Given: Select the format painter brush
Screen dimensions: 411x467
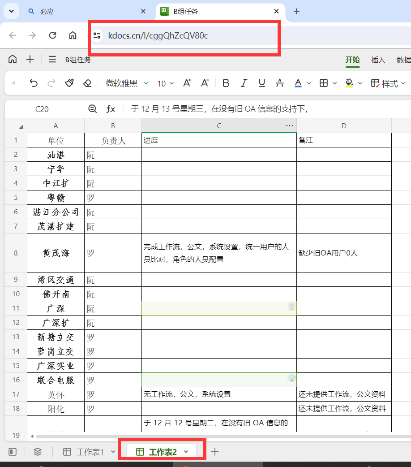Looking at the screenshot, I should (69, 83).
